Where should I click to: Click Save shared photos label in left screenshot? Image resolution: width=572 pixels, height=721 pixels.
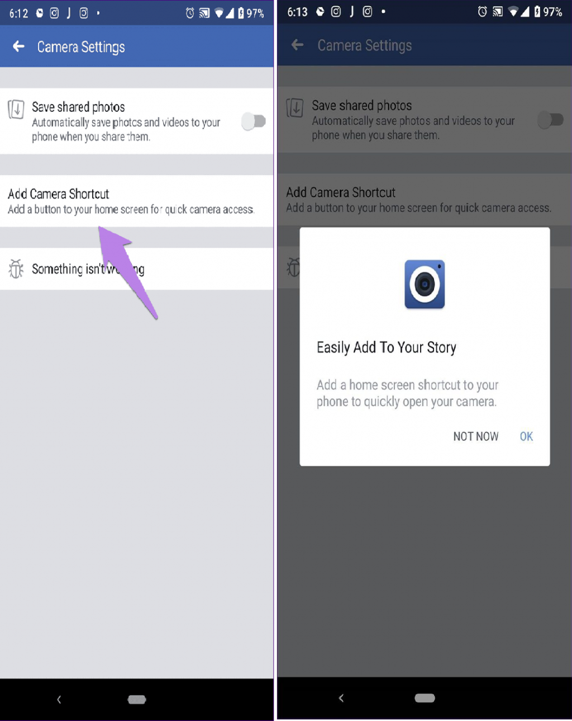pyautogui.click(x=78, y=107)
